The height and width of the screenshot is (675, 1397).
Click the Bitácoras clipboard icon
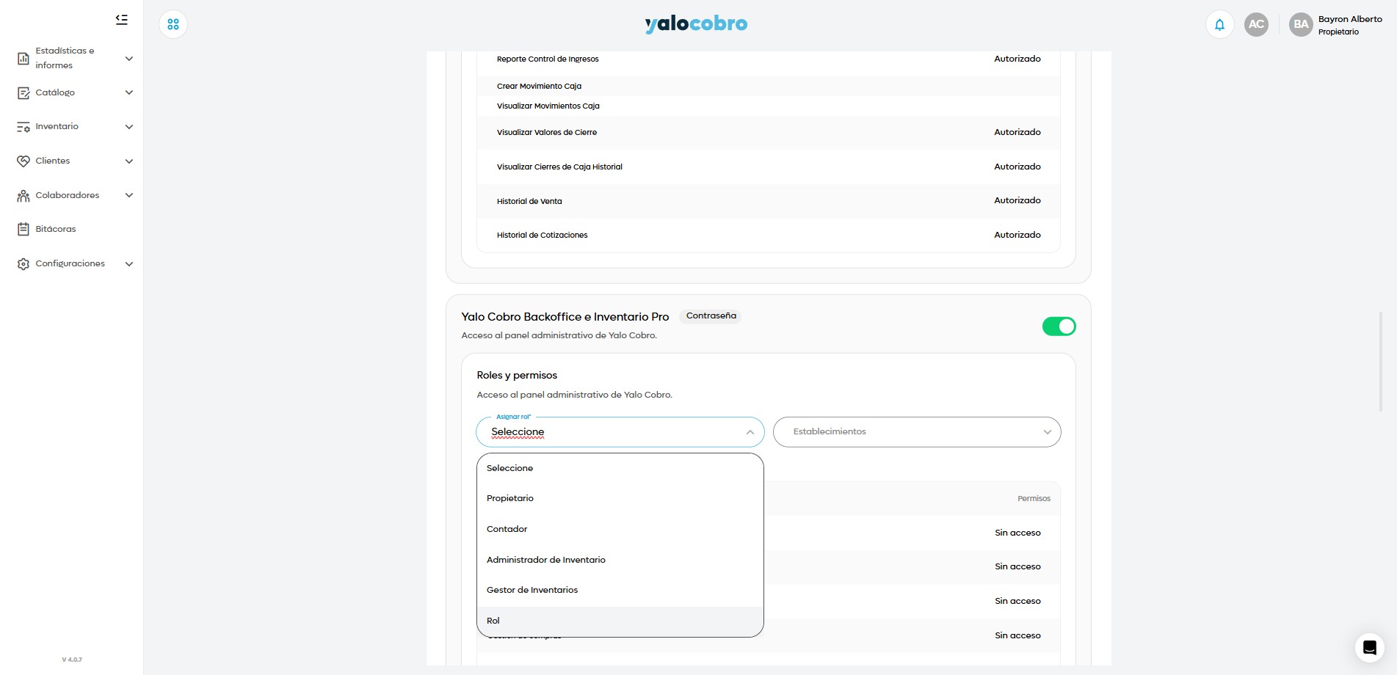(23, 229)
